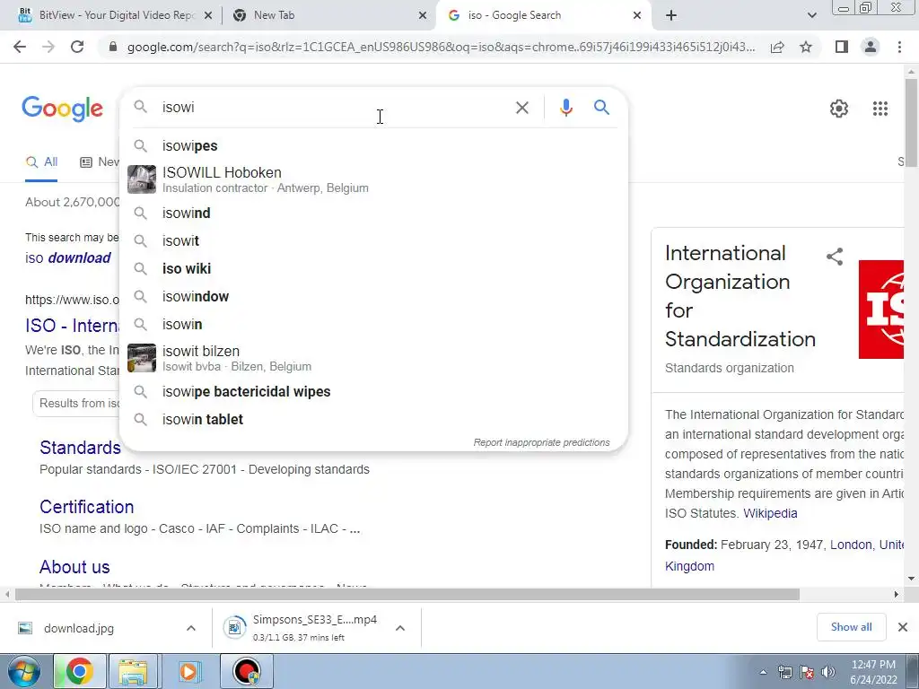Choose the exact isowin suggestion
The height and width of the screenshot is (689, 919).
pyautogui.click(x=373, y=325)
